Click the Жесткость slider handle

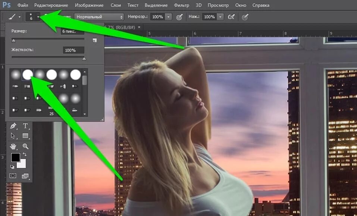tap(84, 59)
